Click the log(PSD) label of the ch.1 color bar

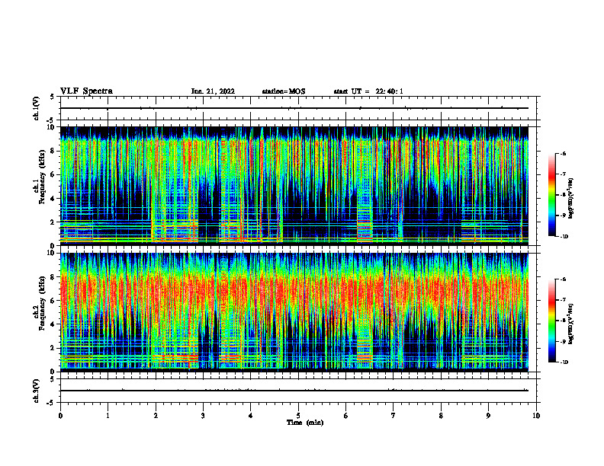(x=571, y=198)
